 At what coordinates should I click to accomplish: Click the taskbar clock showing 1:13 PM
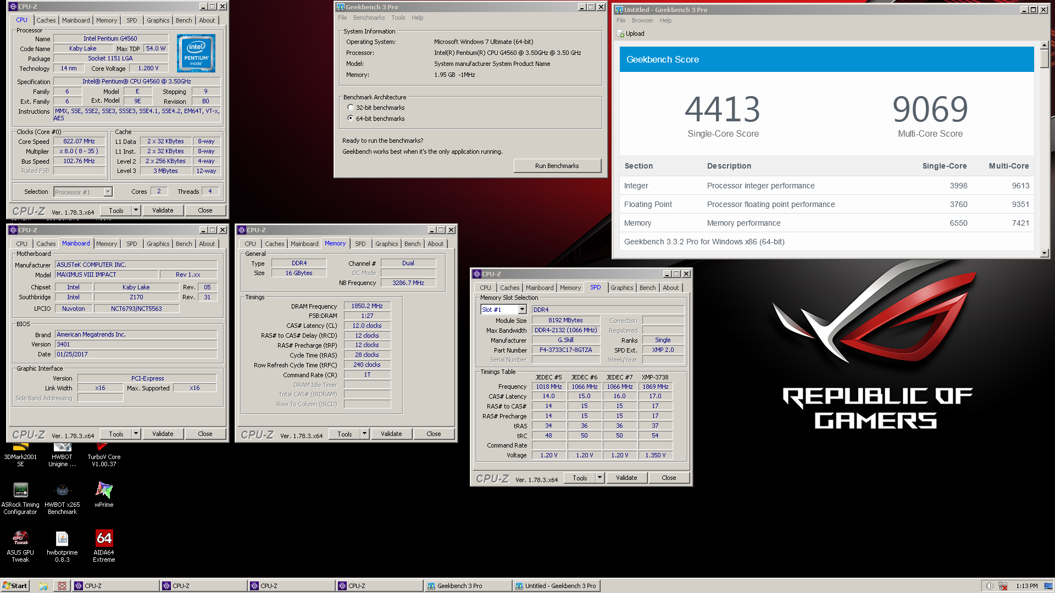click(x=1026, y=586)
